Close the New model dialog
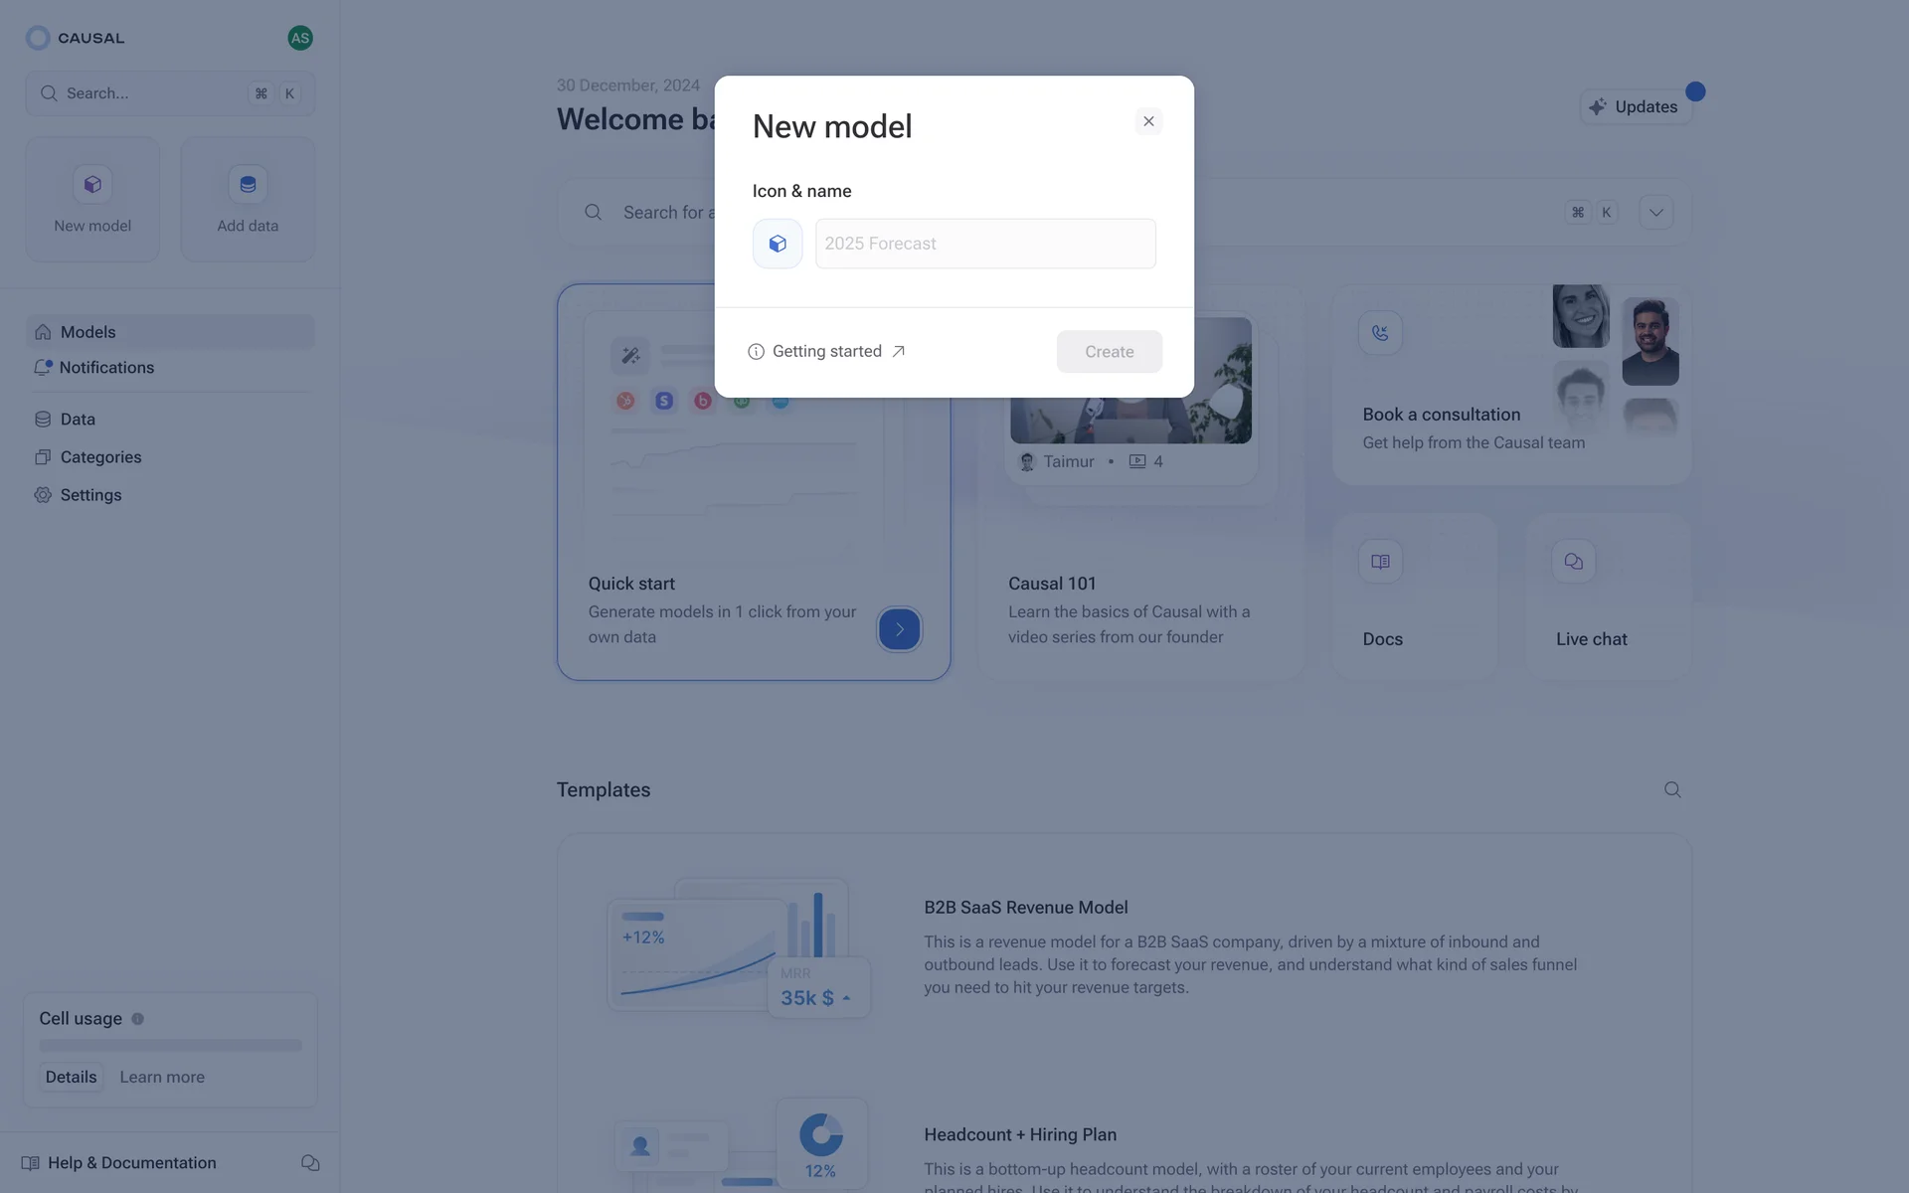1909x1193 pixels. tap(1148, 121)
